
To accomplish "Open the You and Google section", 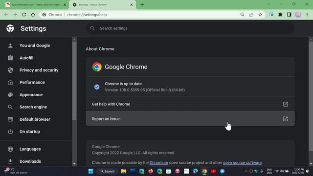I will [35, 45].
